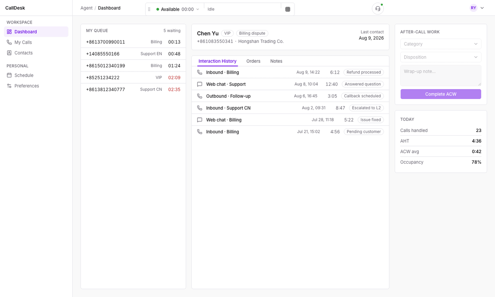Select queue caller +8613812340777
This screenshot has width=495, height=297.
coord(133,90)
